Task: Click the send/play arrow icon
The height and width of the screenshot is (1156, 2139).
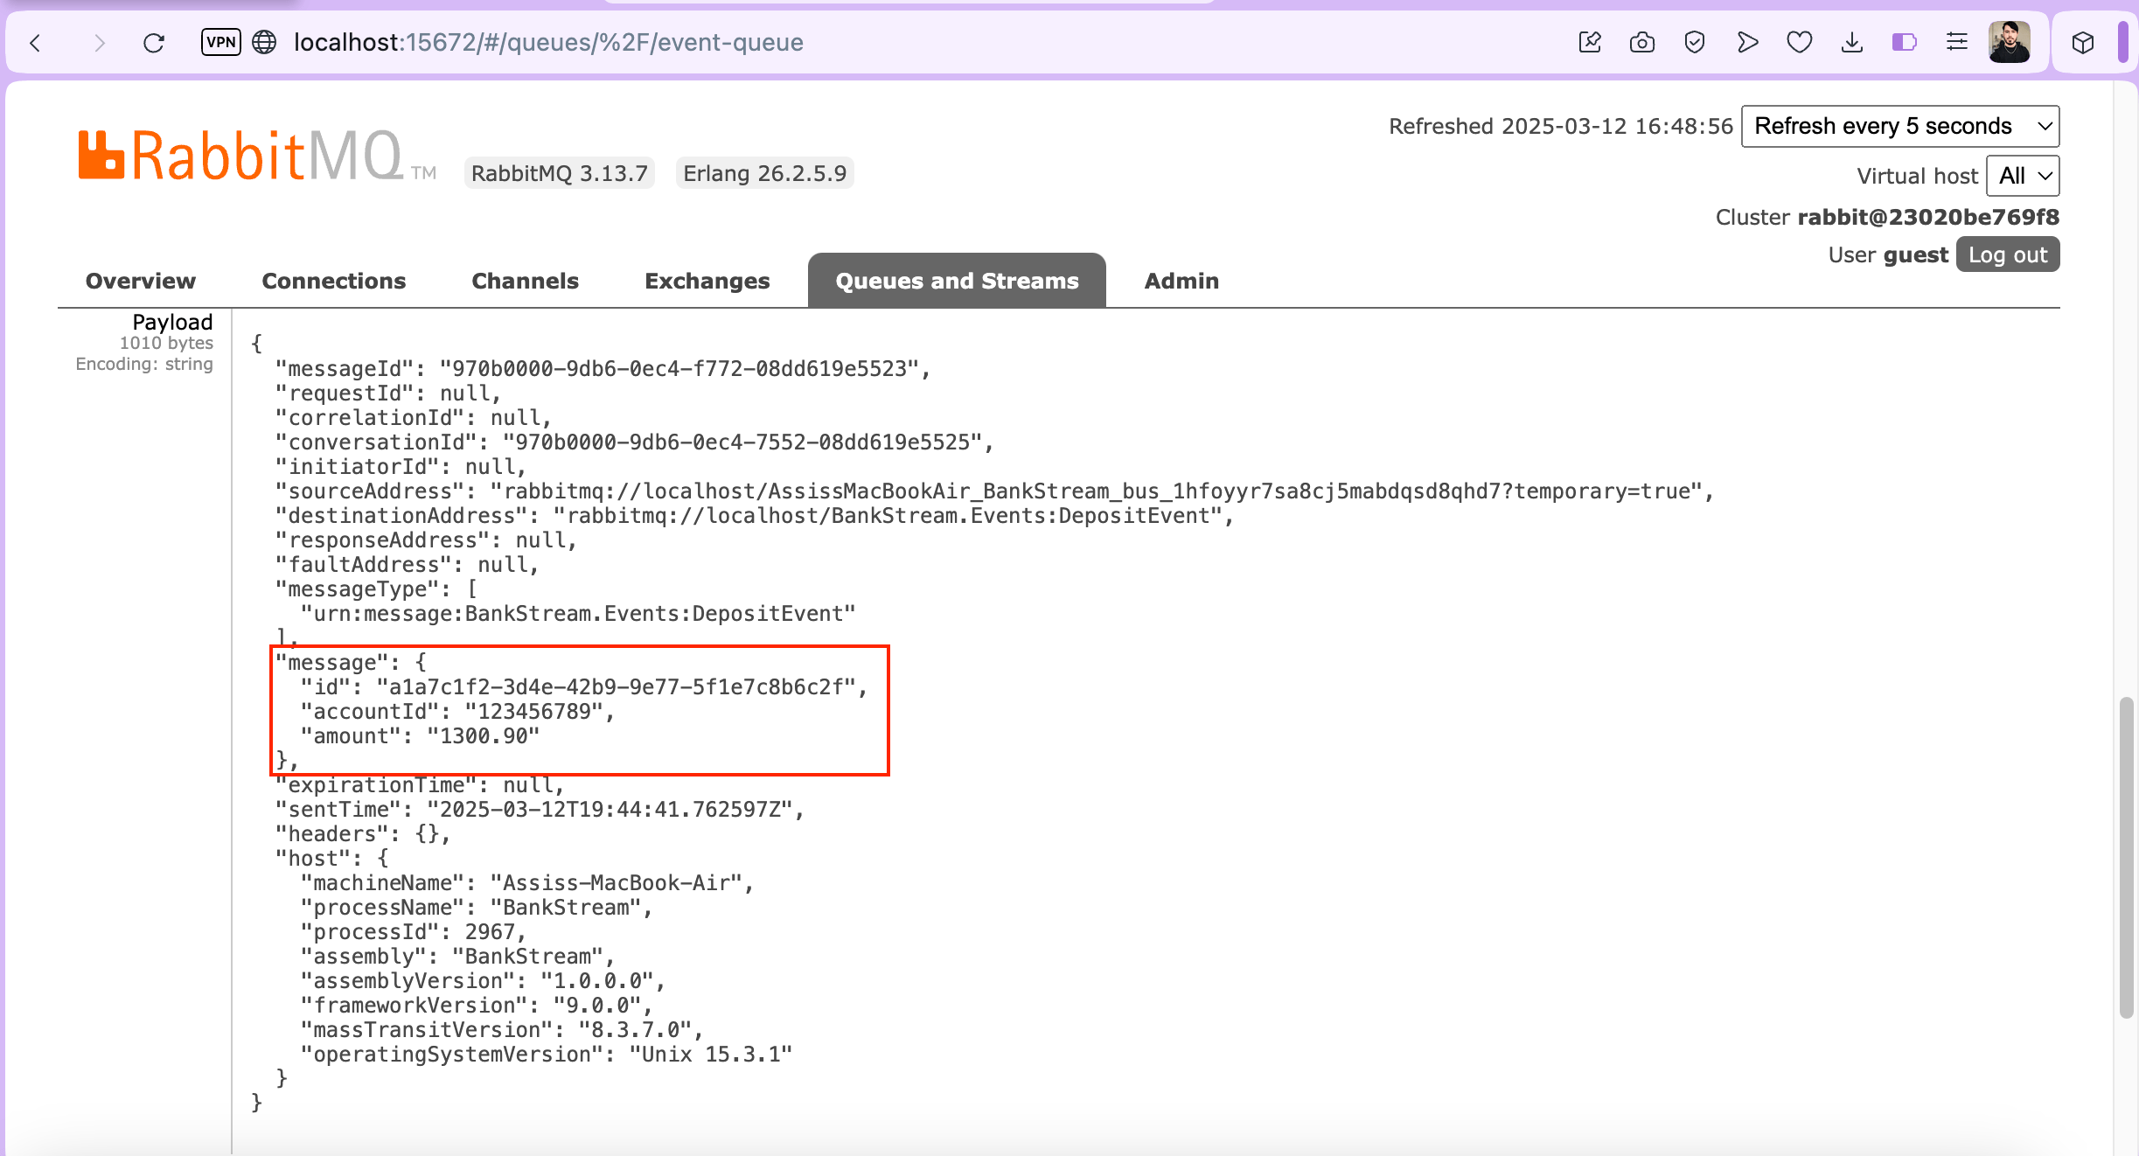Action: (1747, 42)
